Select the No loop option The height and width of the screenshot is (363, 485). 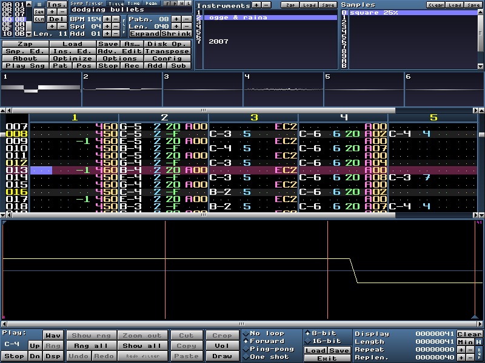[x=264, y=333]
